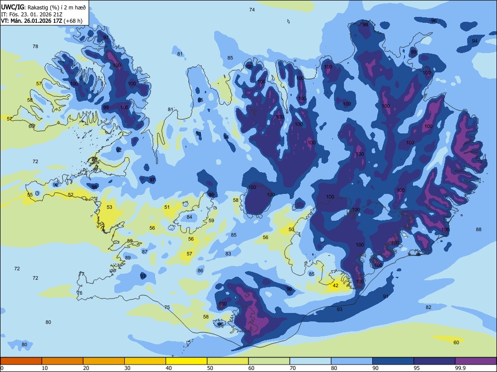Click the '55' value on the western peninsula
This screenshot has height=372, width=497.
[x=30, y=195]
